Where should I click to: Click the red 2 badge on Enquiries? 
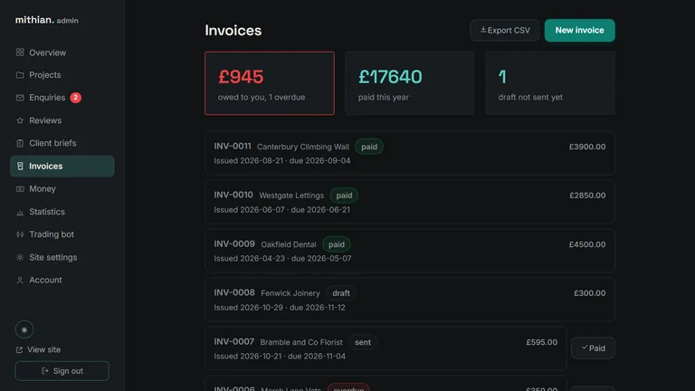coord(76,98)
